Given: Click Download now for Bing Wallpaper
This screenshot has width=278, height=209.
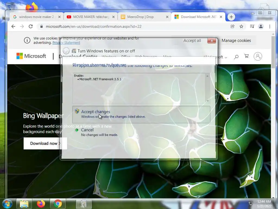Looking at the screenshot, I should [45, 143].
